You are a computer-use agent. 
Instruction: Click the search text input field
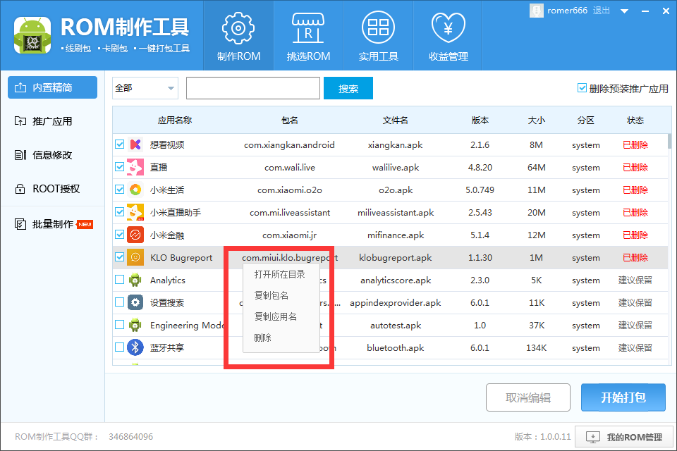click(x=252, y=89)
